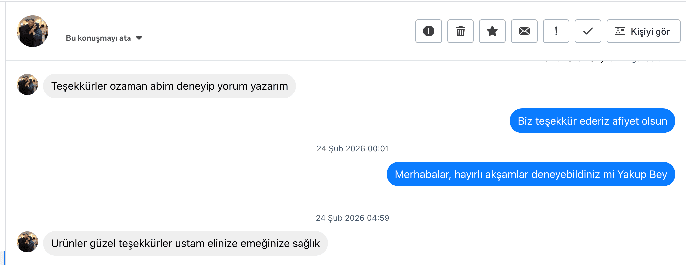Toggle important status via exclamation icon

(556, 31)
